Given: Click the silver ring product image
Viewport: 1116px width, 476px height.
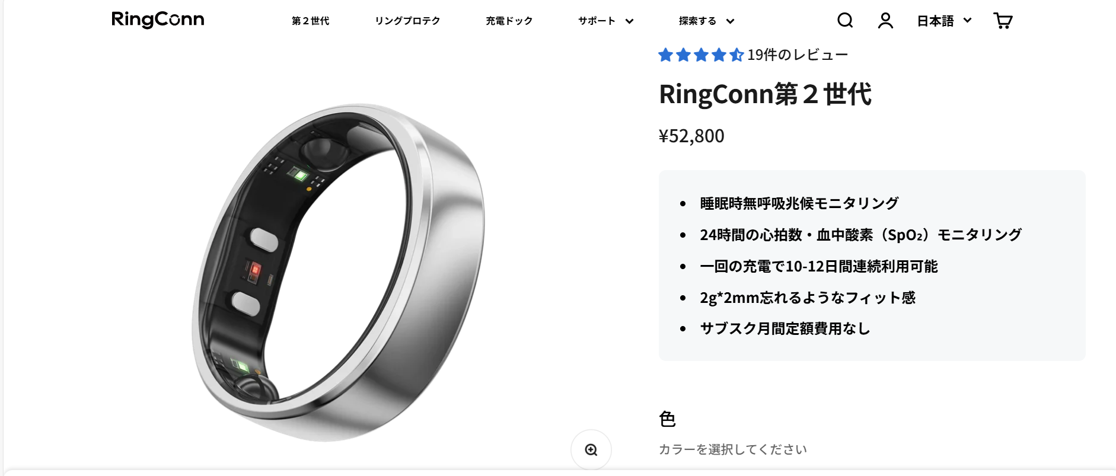Looking at the screenshot, I should point(339,272).
